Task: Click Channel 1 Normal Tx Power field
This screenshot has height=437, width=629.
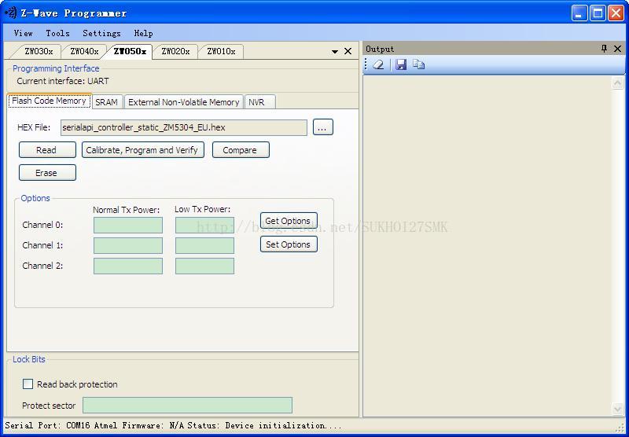Action: point(128,246)
